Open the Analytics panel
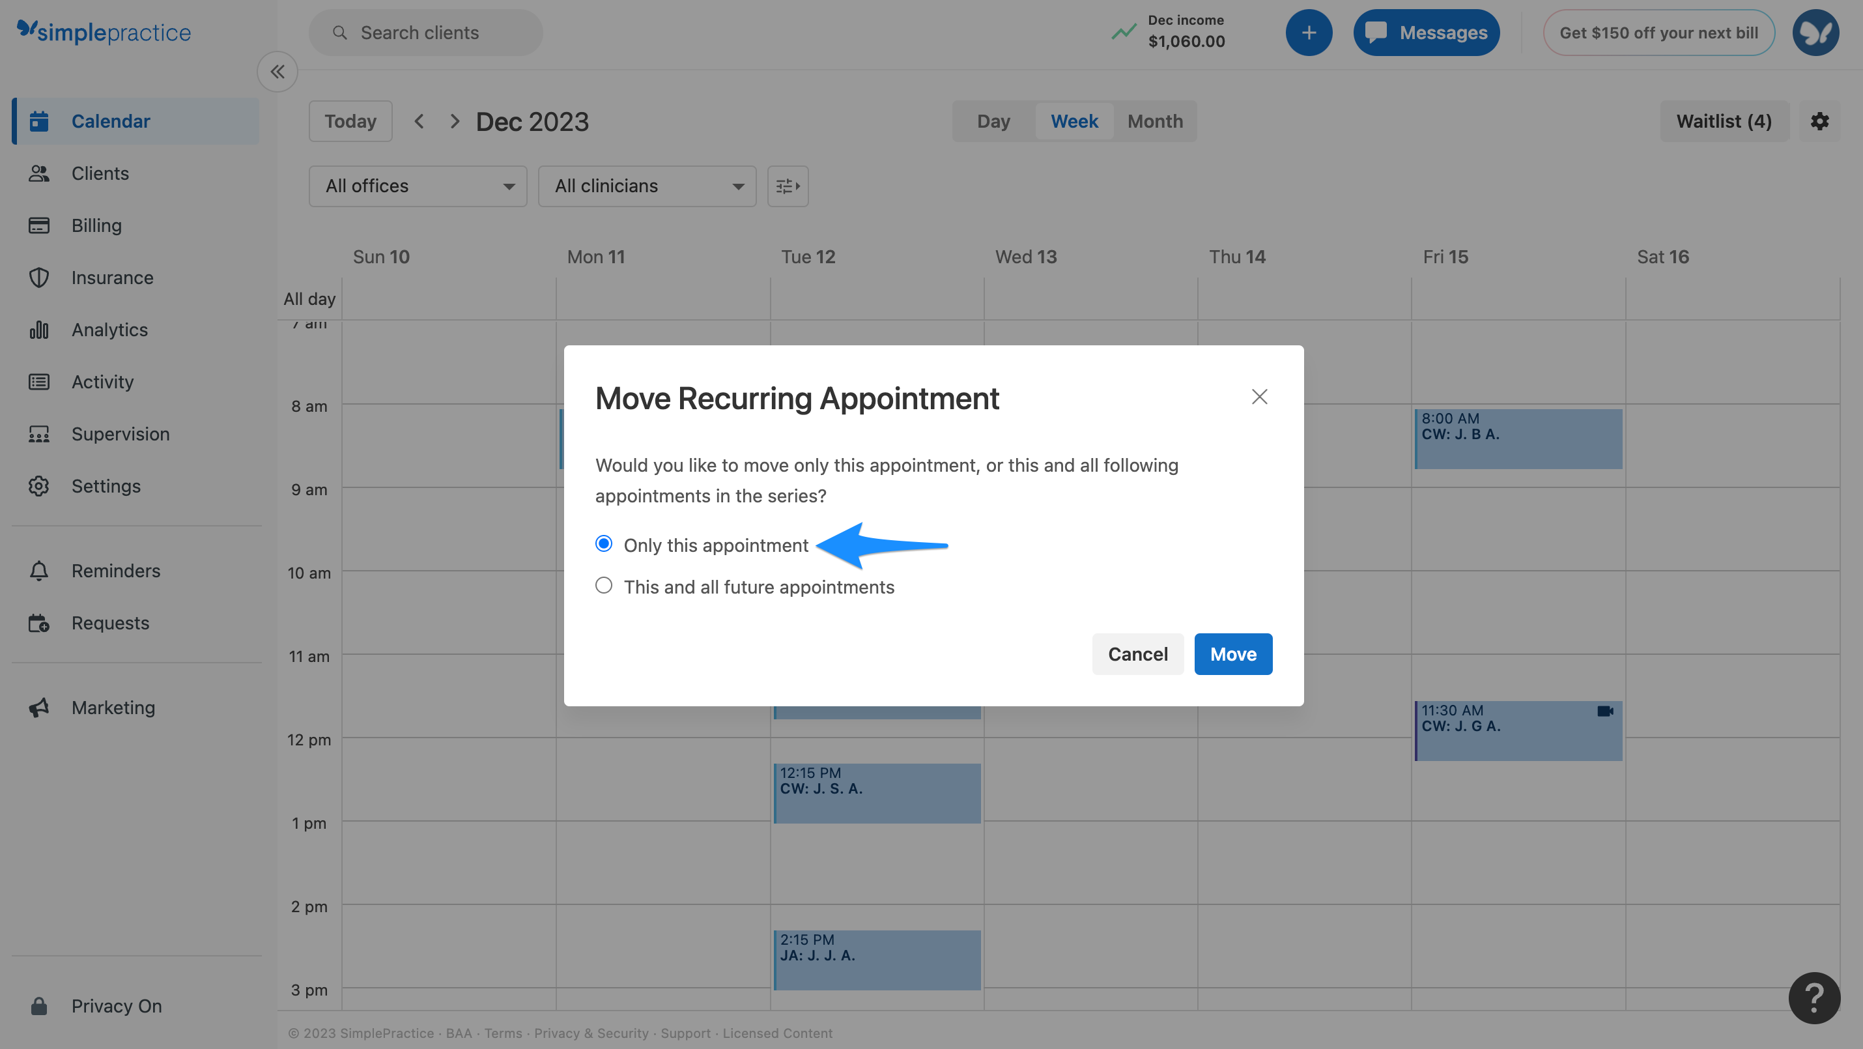Image resolution: width=1863 pixels, height=1049 pixels. tap(109, 329)
